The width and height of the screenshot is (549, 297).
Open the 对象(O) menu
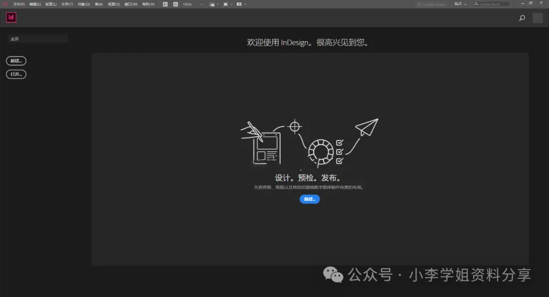coord(84,4)
